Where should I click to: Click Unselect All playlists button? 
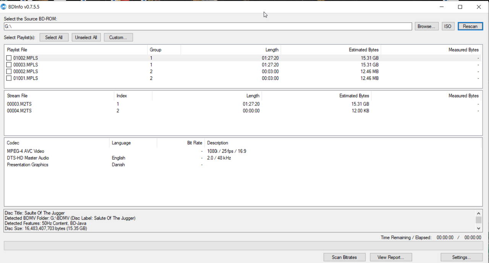(x=86, y=37)
